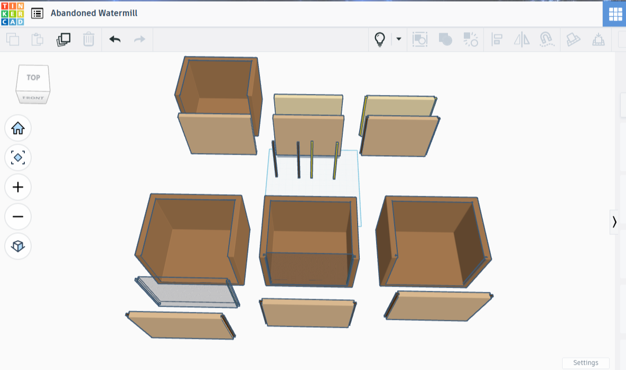Click the Duplicate and repeat icon
The width and height of the screenshot is (626, 370).
[63, 39]
